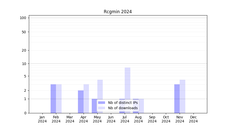
Task: Click the 20 y-axis tick label
Action: (24, 50)
